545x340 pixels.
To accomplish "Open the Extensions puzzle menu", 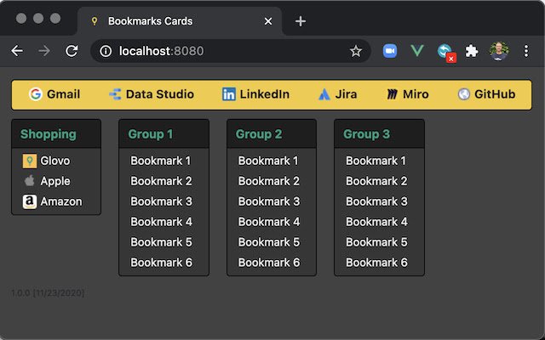I will coord(472,51).
